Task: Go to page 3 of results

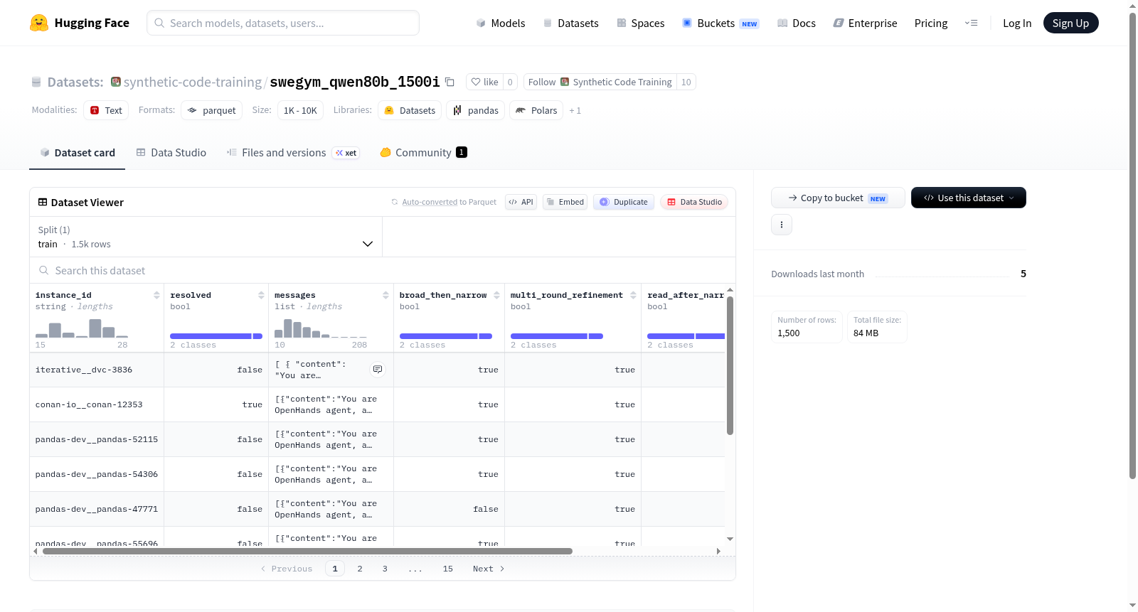Action: (385, 569)
